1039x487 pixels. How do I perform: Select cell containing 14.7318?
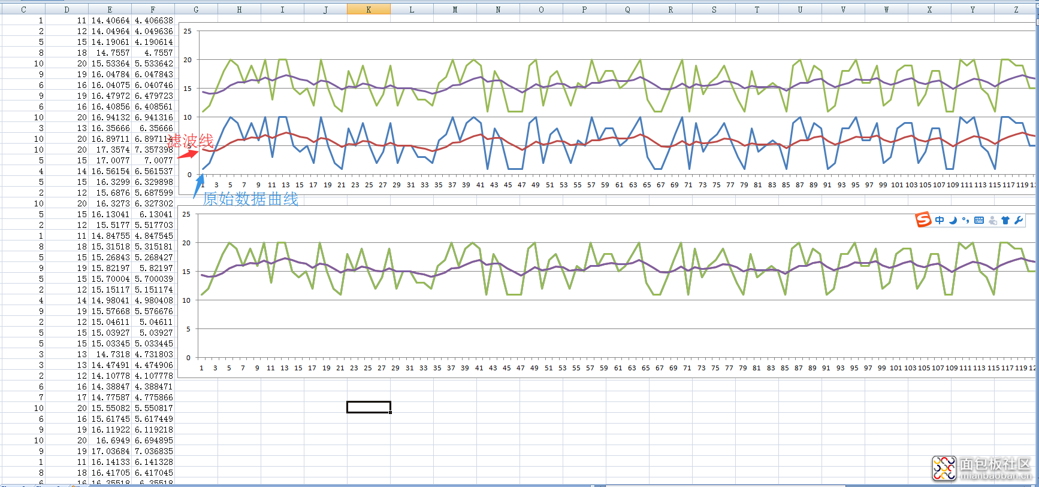[110, 354]
